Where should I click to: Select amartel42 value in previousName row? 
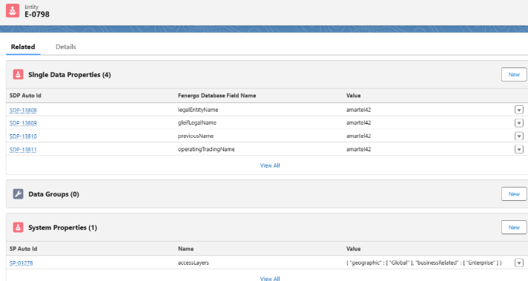pos(358,136)
